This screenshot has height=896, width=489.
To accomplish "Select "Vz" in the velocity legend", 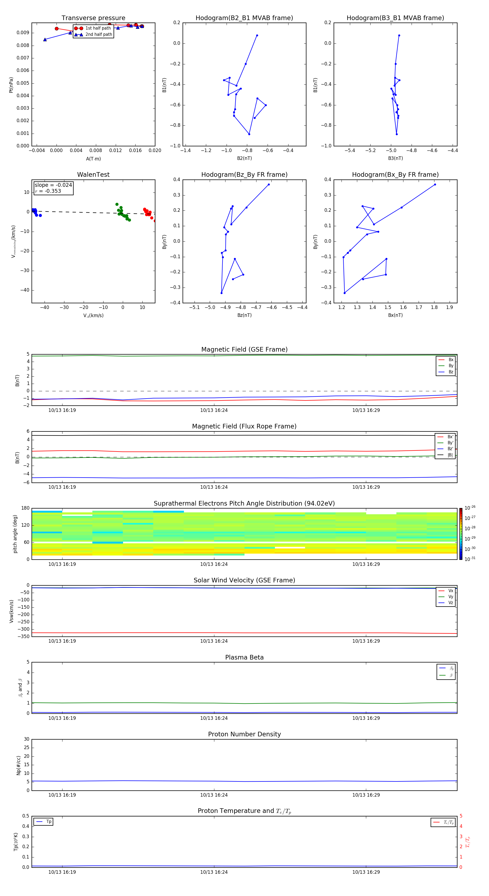I will click(446, 602).
